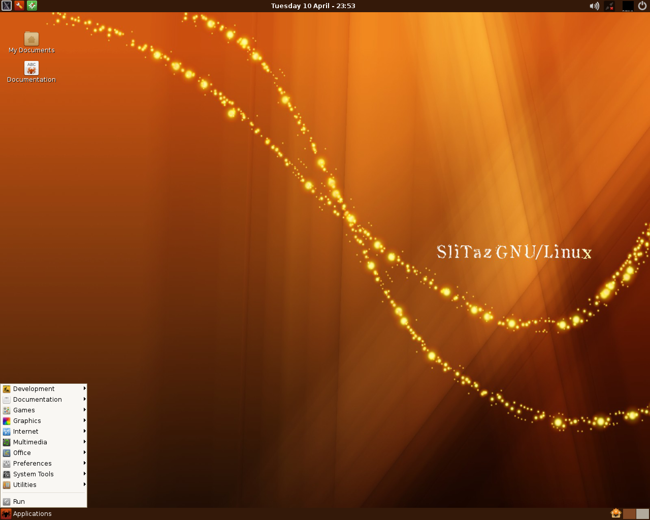Open the black CPU monitor applet
The width and height of the screenshot is (650, 520).
click(x=628, y=6)
